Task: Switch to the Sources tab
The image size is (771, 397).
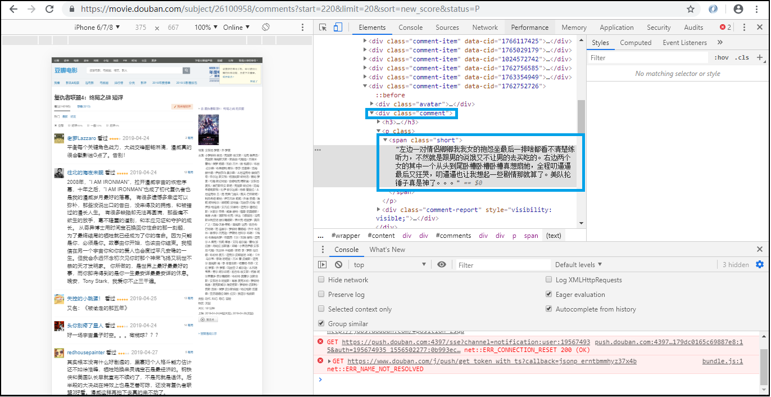Action: pos(447,27)
